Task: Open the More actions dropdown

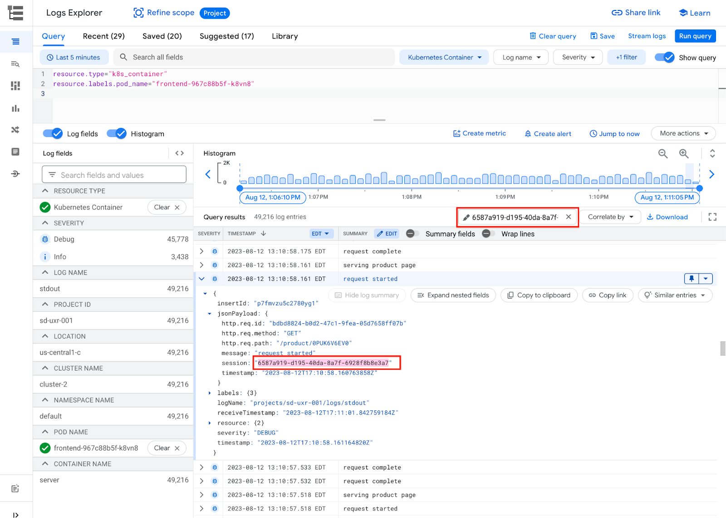Action: 683,133
